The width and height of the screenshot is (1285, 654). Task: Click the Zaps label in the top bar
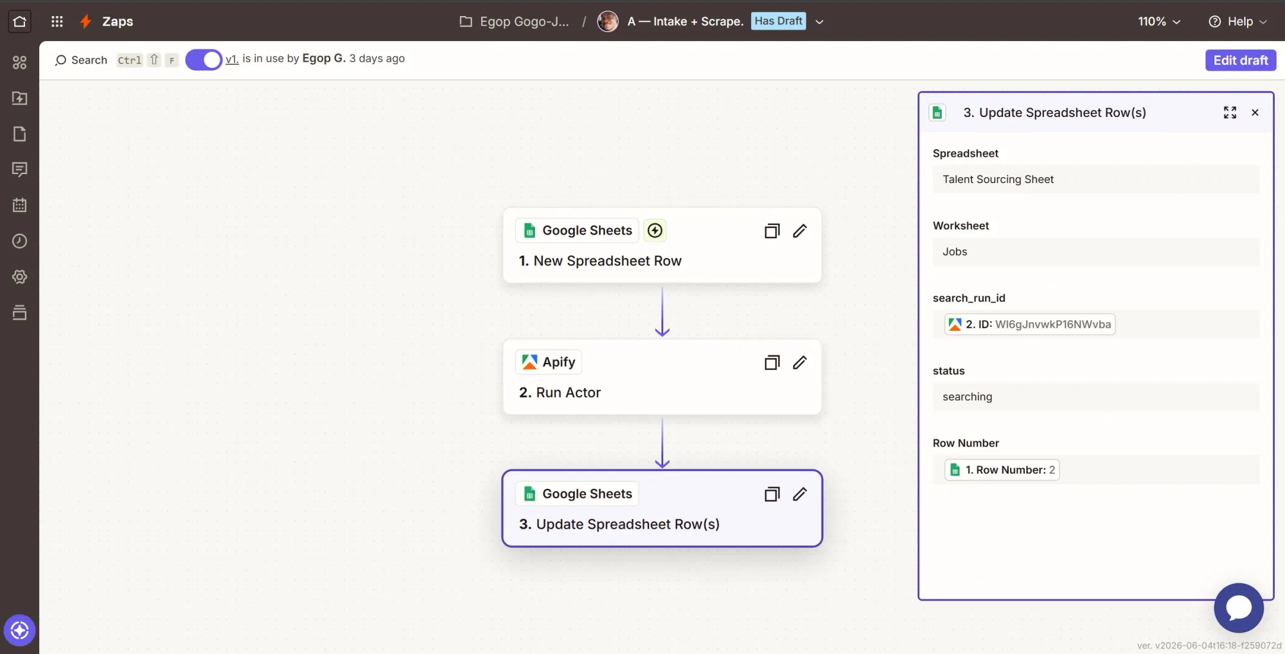tap(118, 21)
